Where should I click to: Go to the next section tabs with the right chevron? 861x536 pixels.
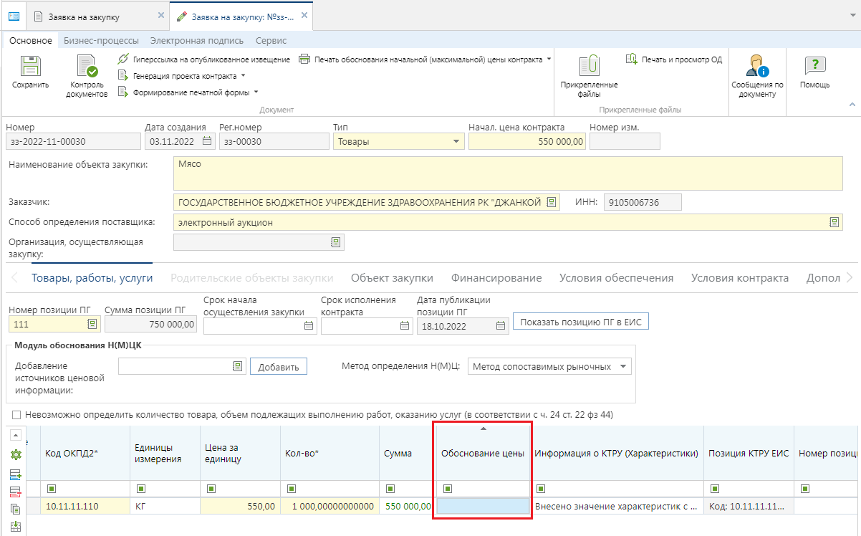pos(850,278)
